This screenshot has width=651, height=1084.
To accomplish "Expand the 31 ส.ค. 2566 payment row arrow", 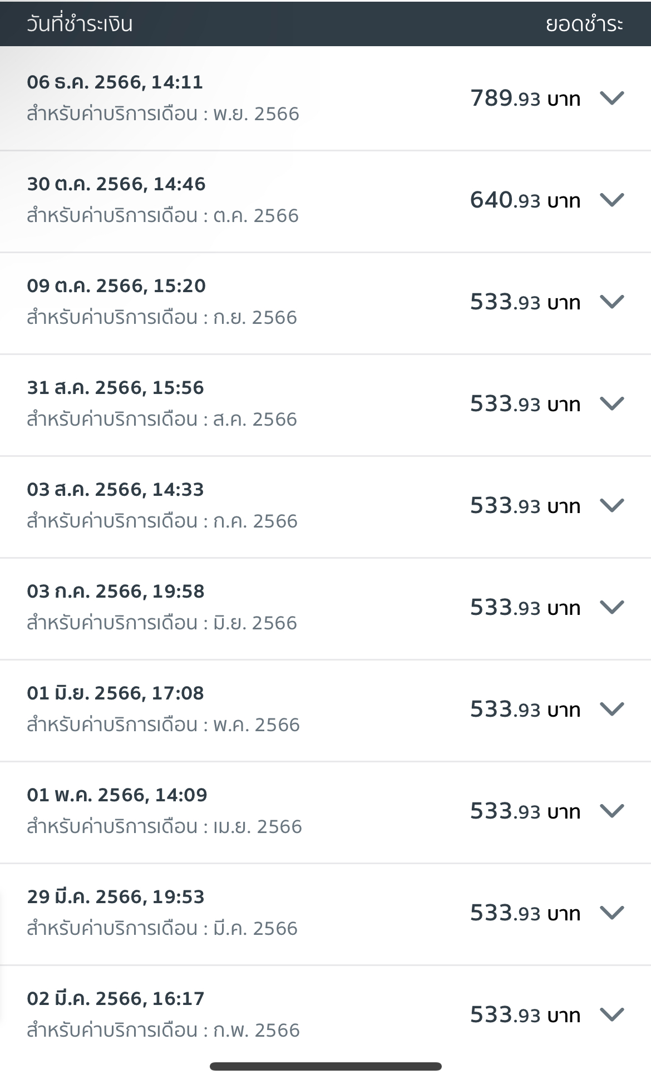I will (611, 404).
